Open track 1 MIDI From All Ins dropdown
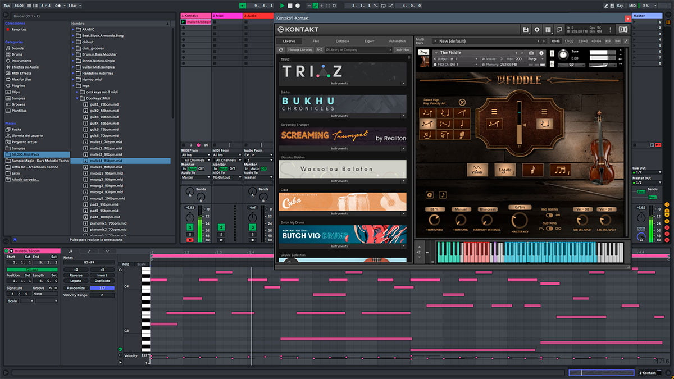The image size is (674, 379). click(x=195, y=155)
